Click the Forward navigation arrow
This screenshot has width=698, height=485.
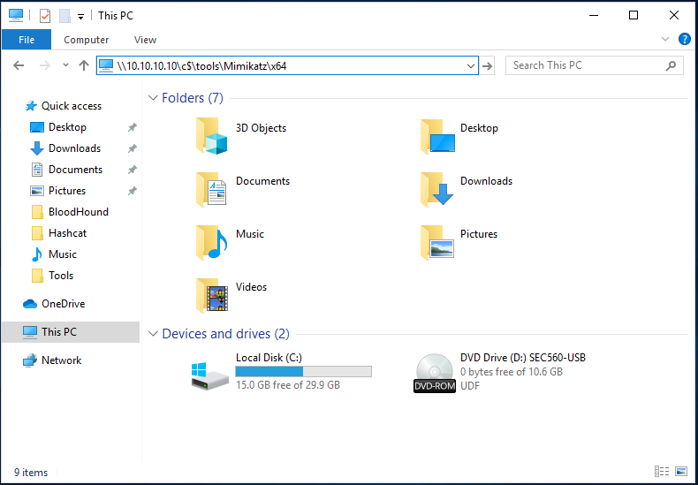click(x=45, y=66)
